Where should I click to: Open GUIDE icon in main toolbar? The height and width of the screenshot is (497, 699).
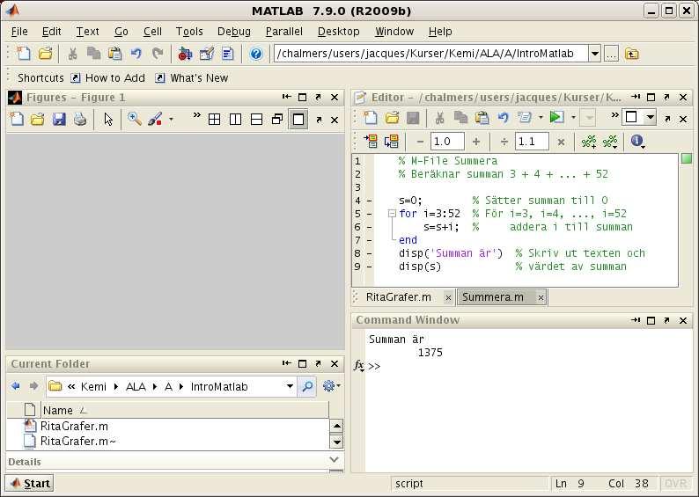206,54
